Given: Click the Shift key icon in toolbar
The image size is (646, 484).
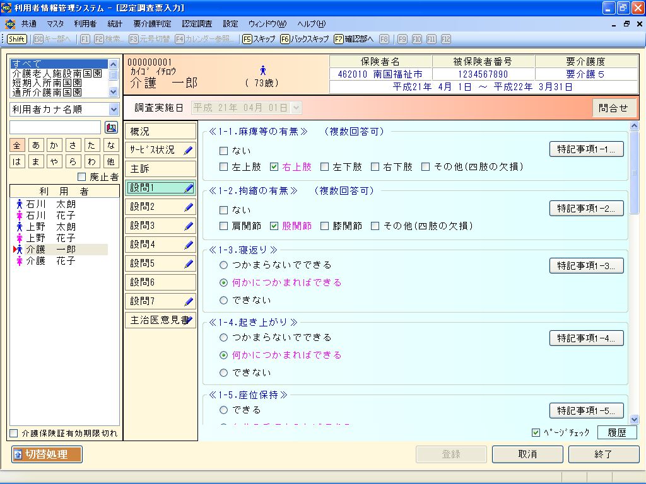Looking at the screenshot, I should [17, 39].
